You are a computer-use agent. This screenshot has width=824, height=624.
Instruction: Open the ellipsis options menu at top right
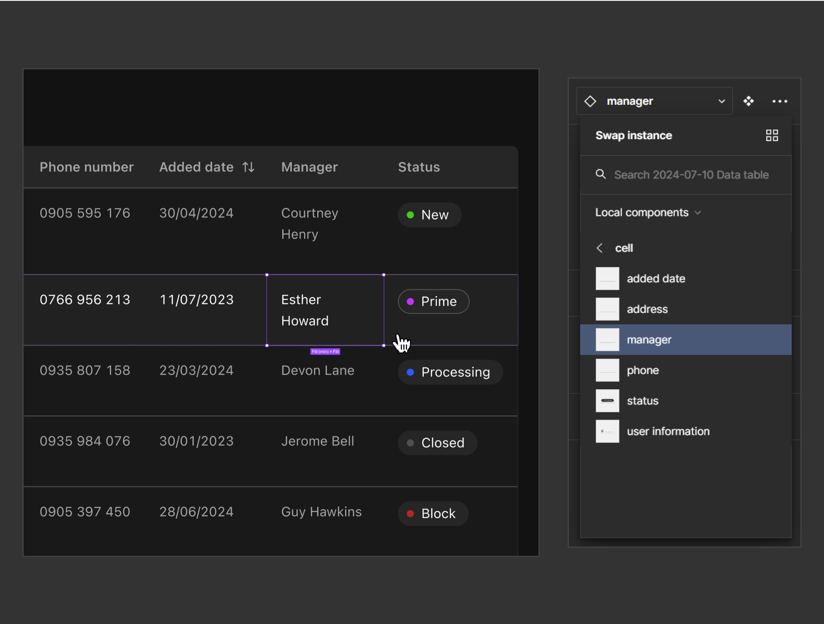779,101
